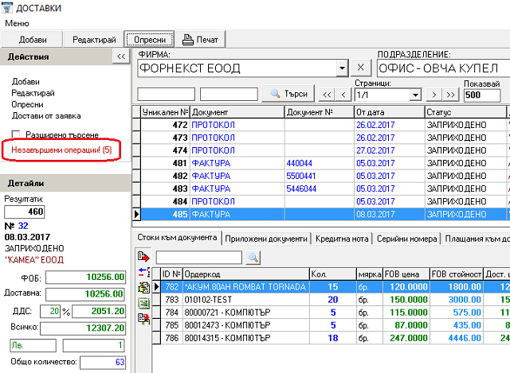Click supplier name "КАМЕА" ЕООД
Image resolution: width=510 pixels, height=373 pixels.
pyautogui.click(x=33, y=260)
